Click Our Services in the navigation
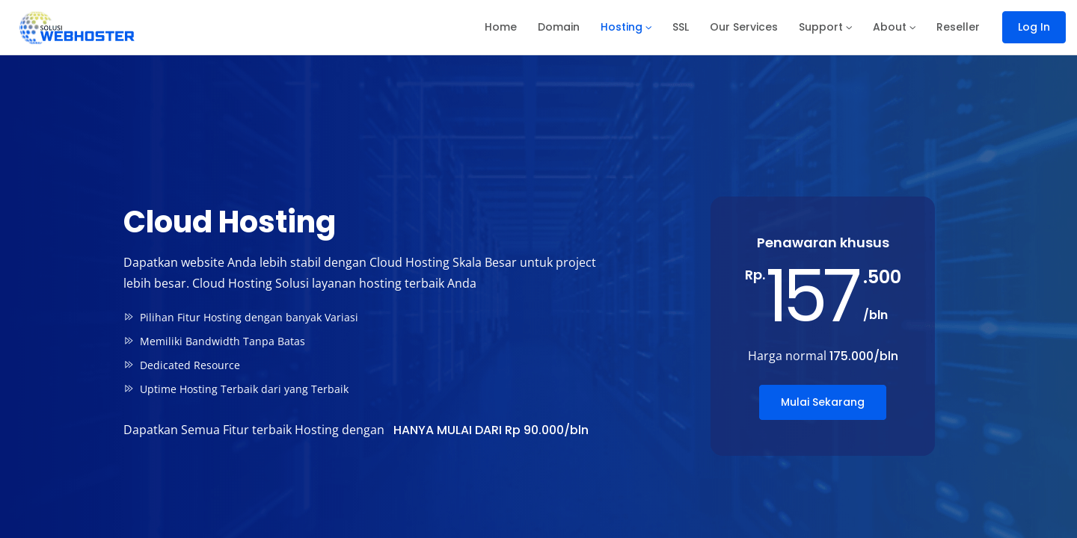1077x538 pixels. pyautogui.click(x=744, y=27)
